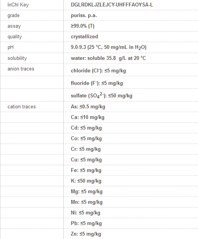Click the cation traces label
Image resolution: width=198 pixels, height=239 pixels.
click(x=21, y=106)
